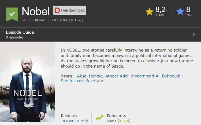Click the red iD logo icon
201x125 pixels.
(57, 10)
